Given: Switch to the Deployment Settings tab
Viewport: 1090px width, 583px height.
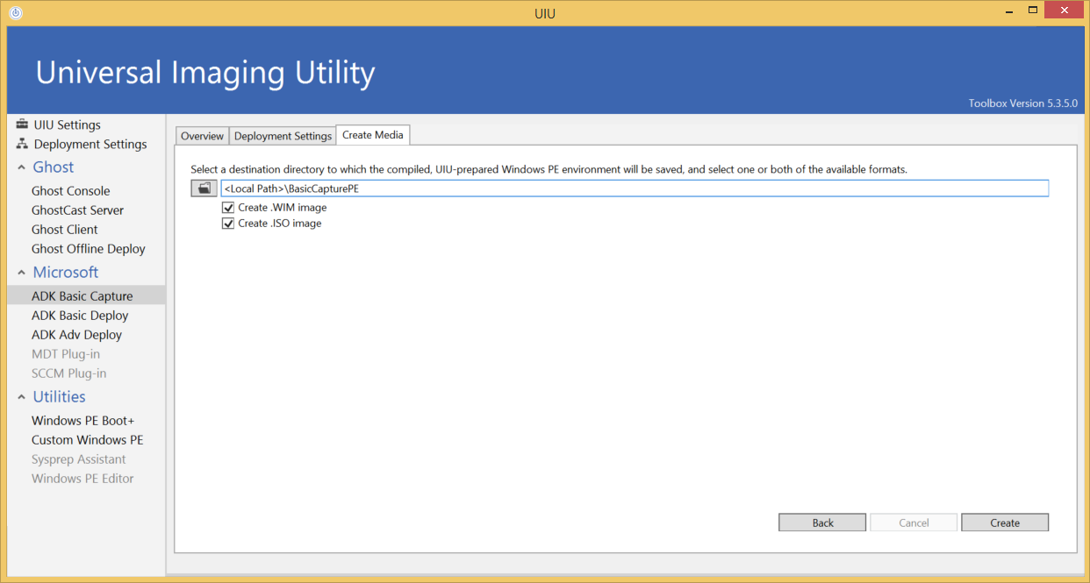Looking at the screenshot, I should pyautogui.click(x=283, y=136).
